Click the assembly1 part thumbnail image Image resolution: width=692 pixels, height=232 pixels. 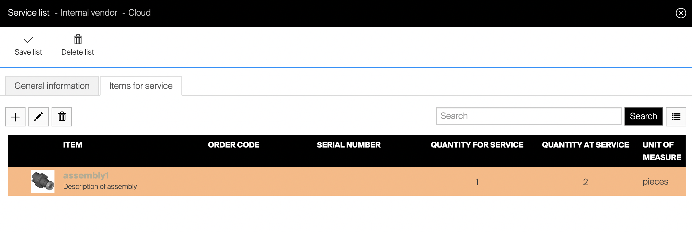(43, 181)
